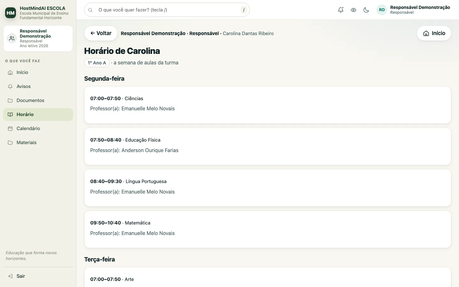Click the people icon in the profile card
459x287 pixels.
coord(12,38)
